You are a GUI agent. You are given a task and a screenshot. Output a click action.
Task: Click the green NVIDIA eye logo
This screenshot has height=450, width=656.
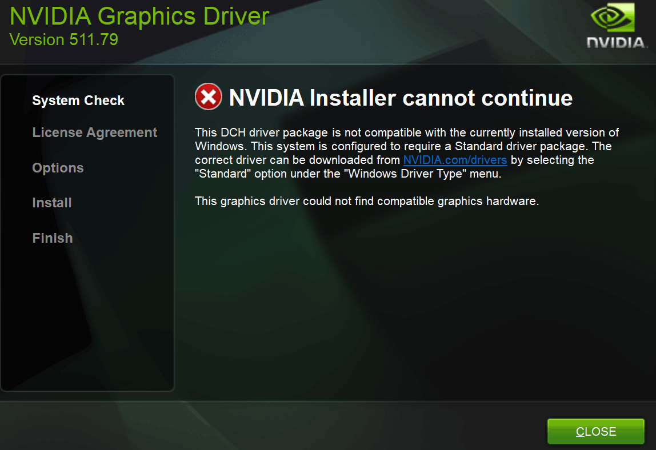pos(613,18)
